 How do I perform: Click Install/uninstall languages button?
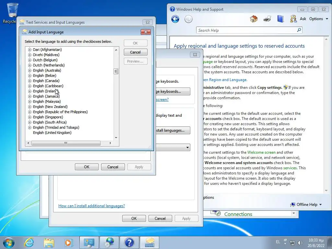[172, 130]
